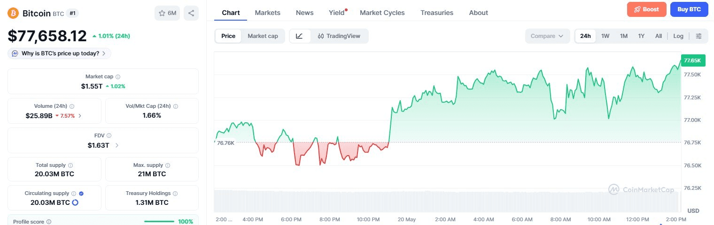Set chart range to 1Y
The width and height of the screenshot is (714, 225).
tap(641, 36)
